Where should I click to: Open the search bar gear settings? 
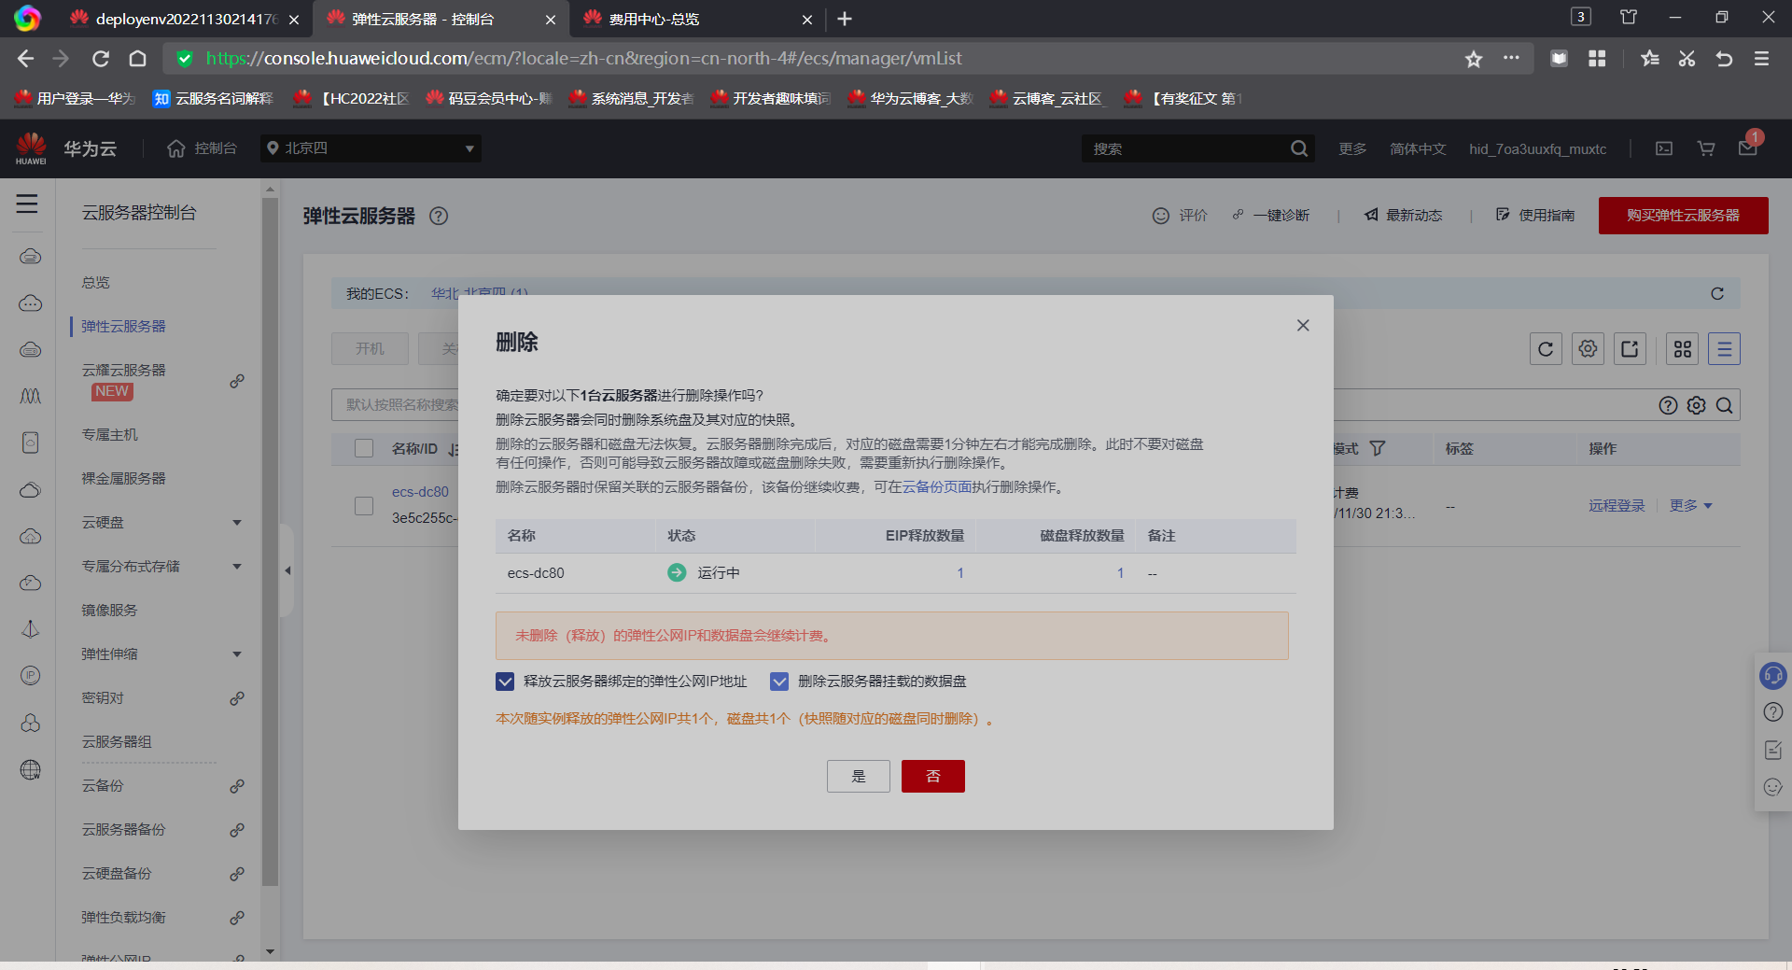(x=1697, y=405)
